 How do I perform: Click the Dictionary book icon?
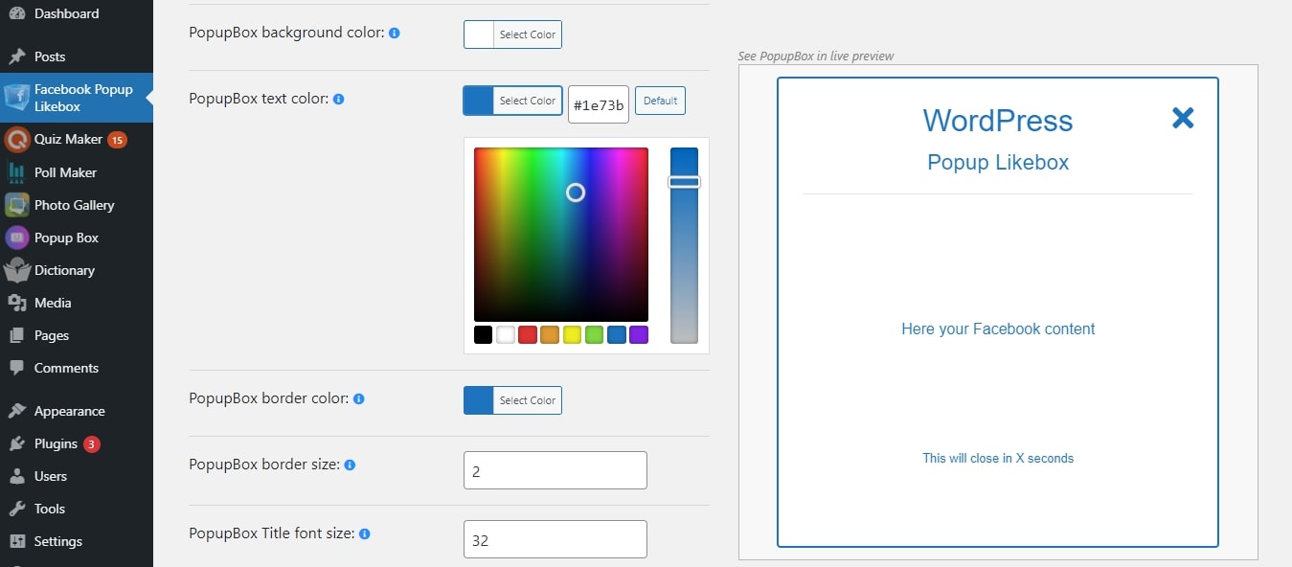pos(17,270)
